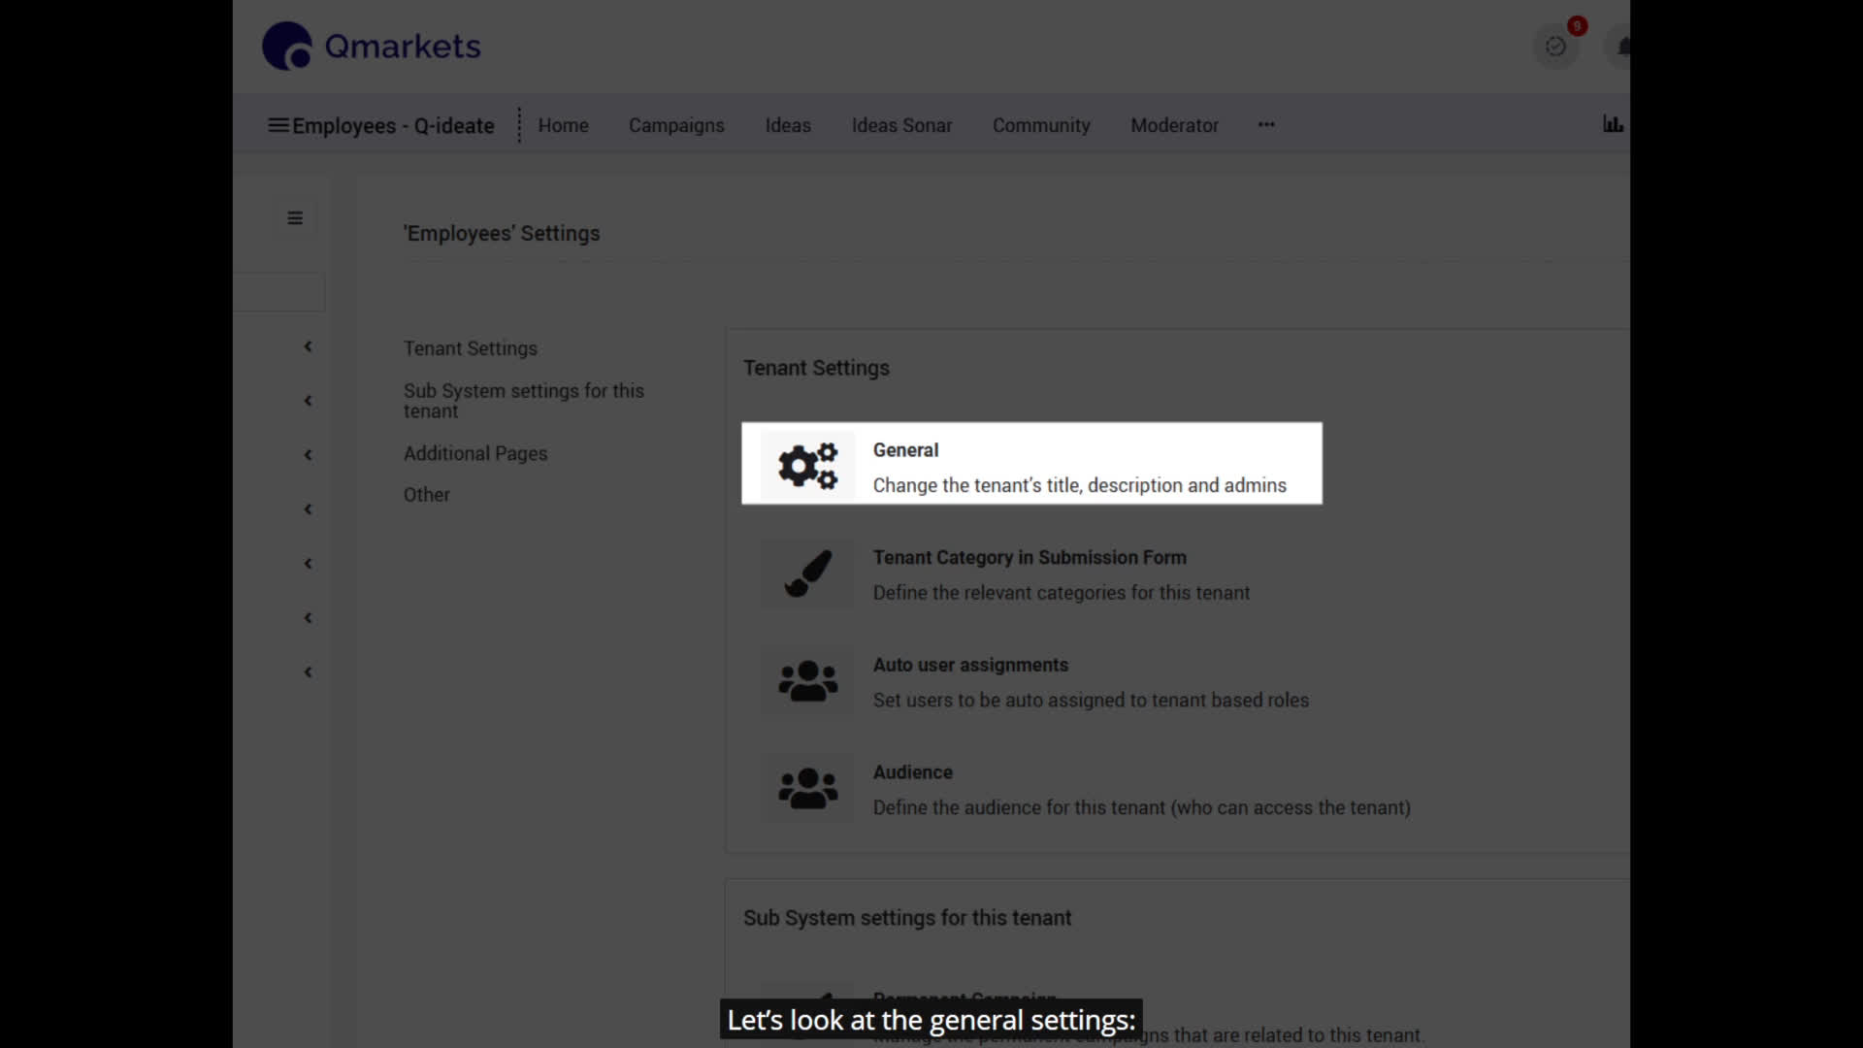
Task: Open Audience tenant setting entry title
Action: 912,772
